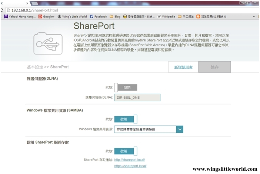
Task: Toggle the DLNA media server status switch
Action: (126, 88)
